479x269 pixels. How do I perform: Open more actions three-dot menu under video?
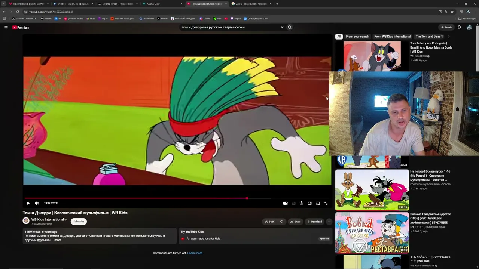tap(329, 222)
